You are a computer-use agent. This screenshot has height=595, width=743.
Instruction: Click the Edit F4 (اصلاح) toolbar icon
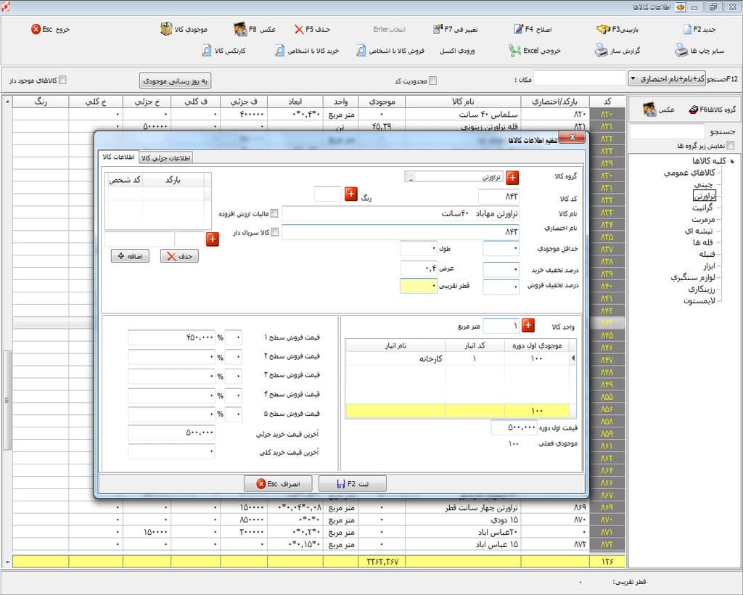tap(518, 29)
